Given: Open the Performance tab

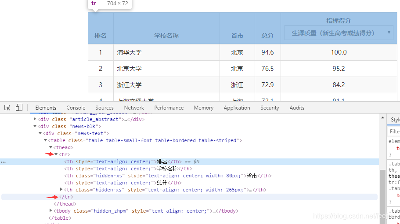Looking at the screenshot, I should tap(169, 108).
